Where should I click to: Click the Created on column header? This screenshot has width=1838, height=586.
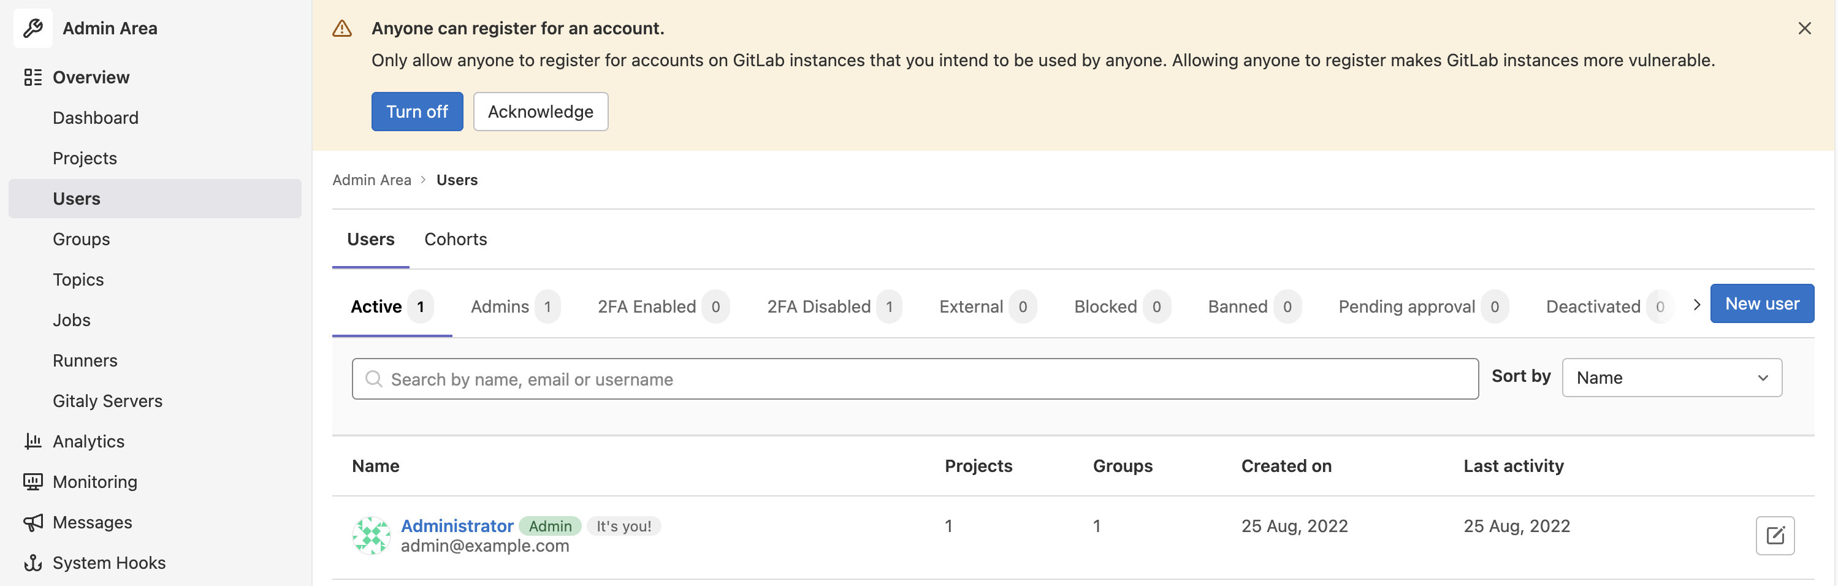[x=1286, y=466]
